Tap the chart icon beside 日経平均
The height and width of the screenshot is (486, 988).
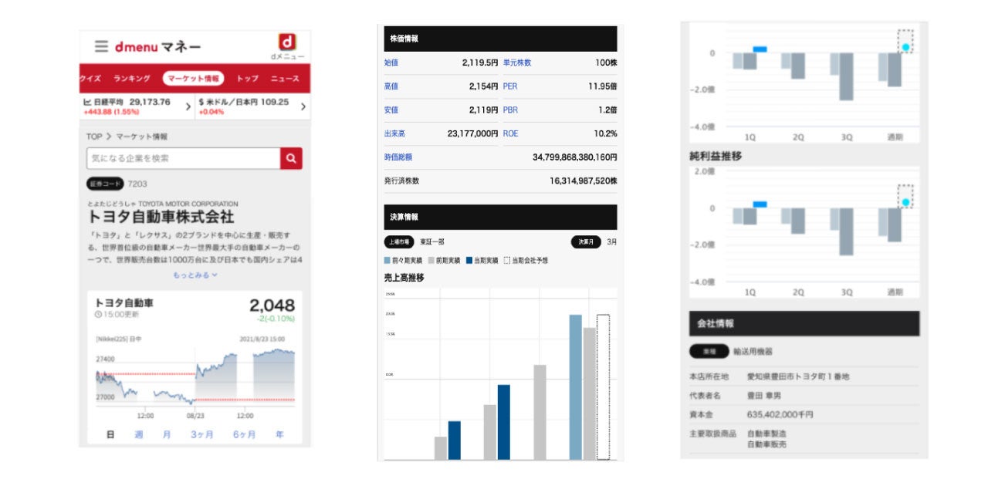click(86, 102)
